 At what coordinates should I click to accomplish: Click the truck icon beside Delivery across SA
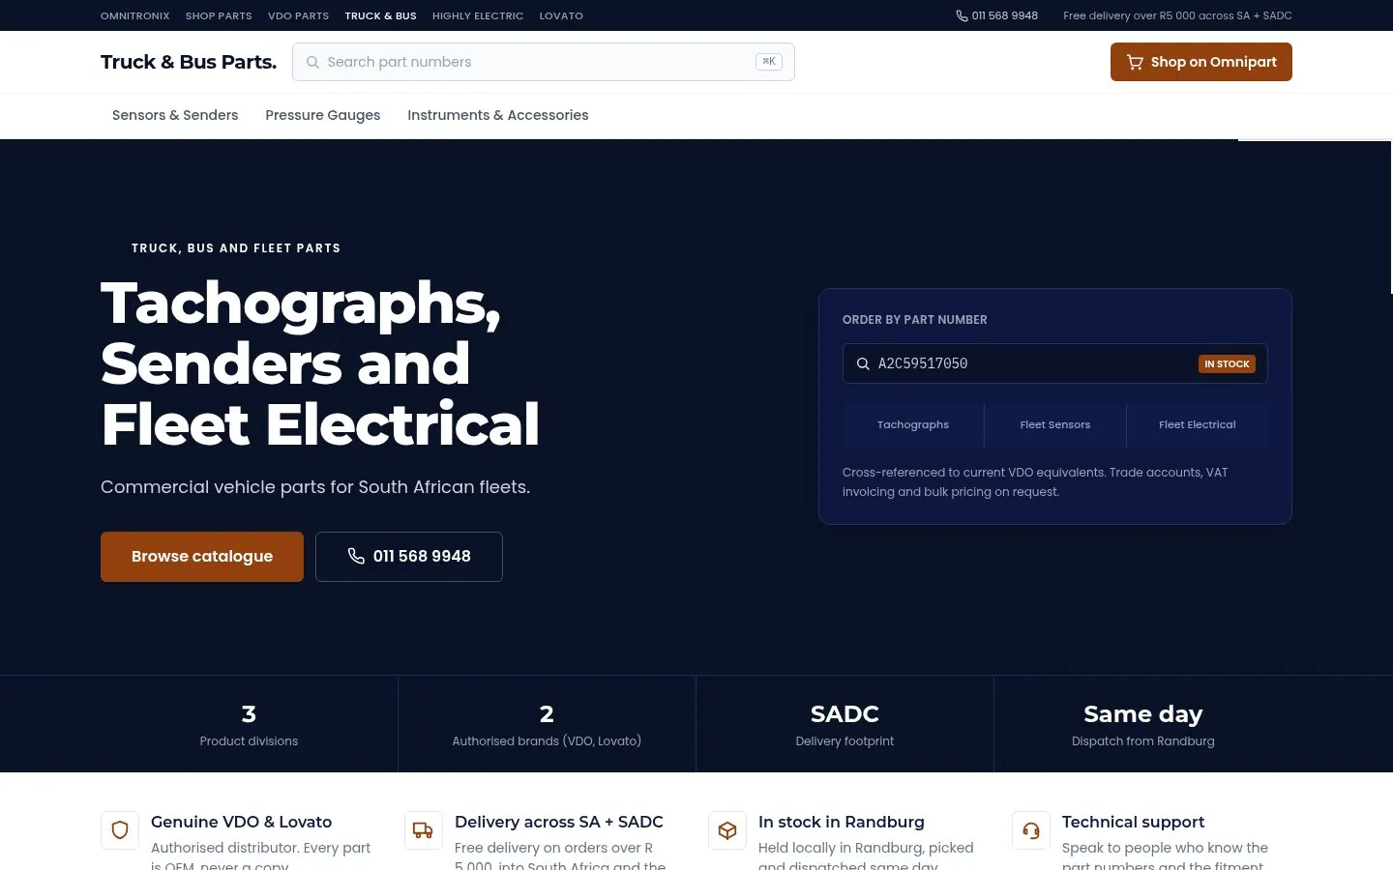pos(424,830)
